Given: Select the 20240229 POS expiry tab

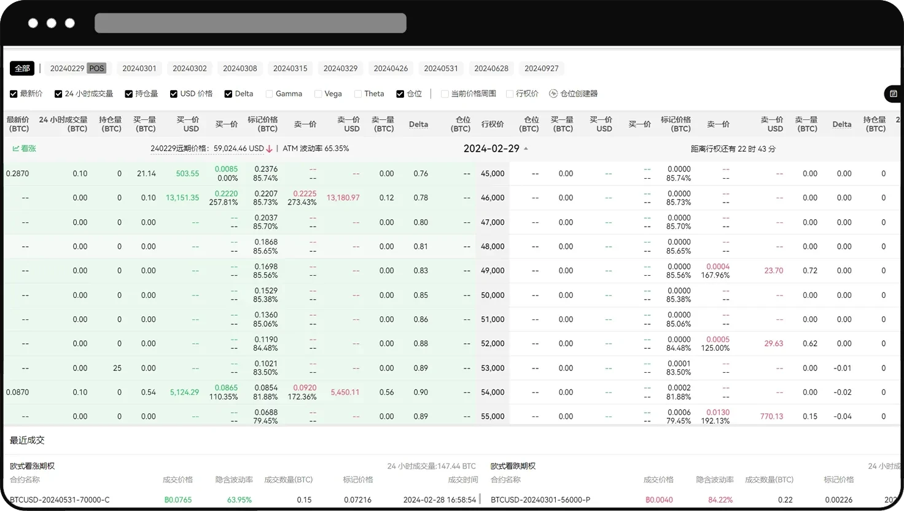Looking at the screenshot, I should tap(78, 68).
